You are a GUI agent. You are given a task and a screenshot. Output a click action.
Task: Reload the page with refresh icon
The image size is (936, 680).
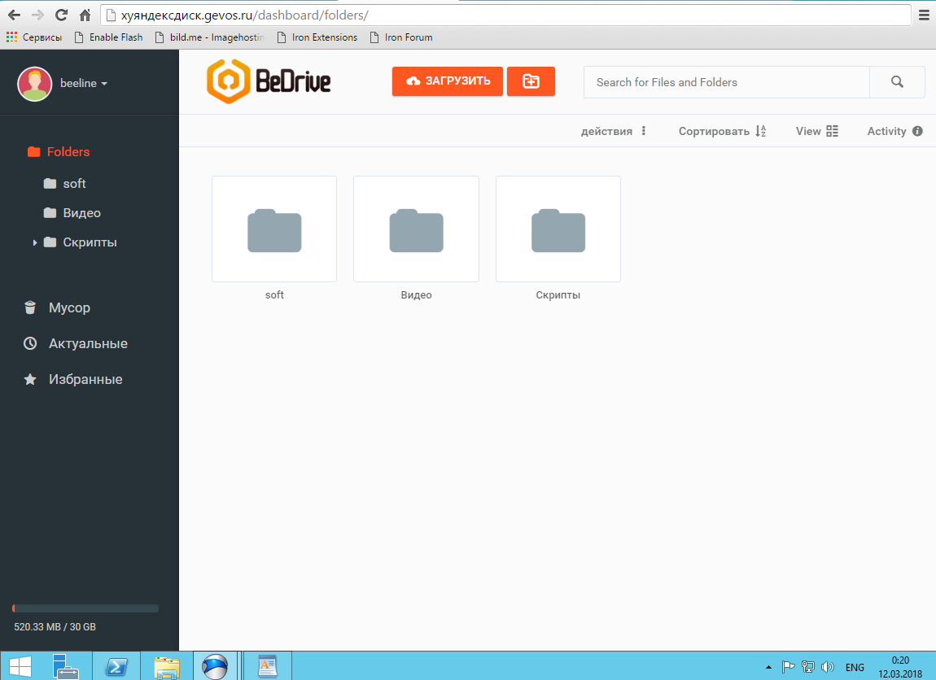(61, 15)
